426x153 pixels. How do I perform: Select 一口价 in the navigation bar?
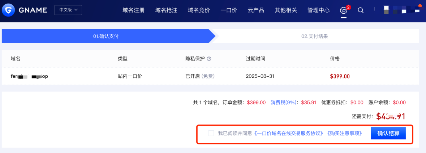click(x=229, y=10)
